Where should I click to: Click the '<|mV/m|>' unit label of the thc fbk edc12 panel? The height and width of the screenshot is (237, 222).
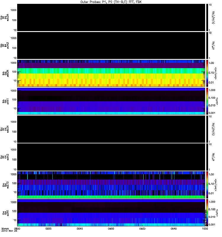click(x=216, y=185)
